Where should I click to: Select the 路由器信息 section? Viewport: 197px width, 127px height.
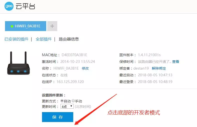point(69,39)
